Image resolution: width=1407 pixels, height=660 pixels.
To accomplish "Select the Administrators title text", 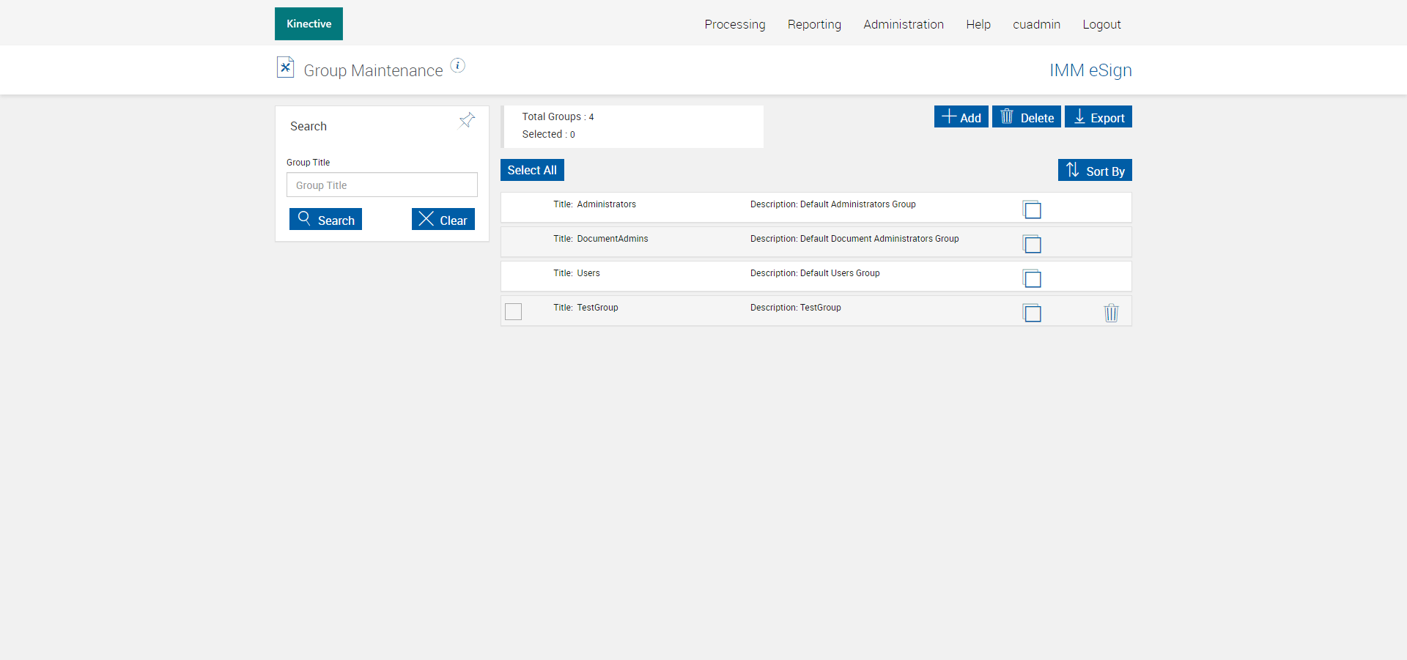I will click(606, 204).
